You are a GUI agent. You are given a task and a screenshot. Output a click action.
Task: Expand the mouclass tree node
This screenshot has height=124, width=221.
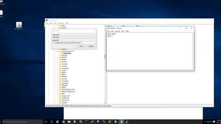[x=58, y=64]
